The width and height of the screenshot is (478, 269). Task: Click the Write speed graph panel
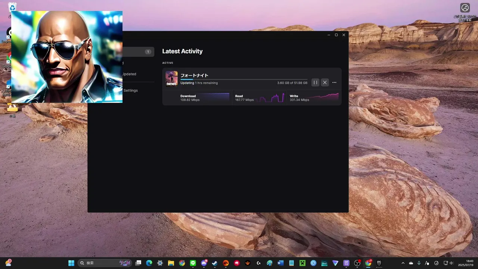pyautogui.click(x=314, y=98)
